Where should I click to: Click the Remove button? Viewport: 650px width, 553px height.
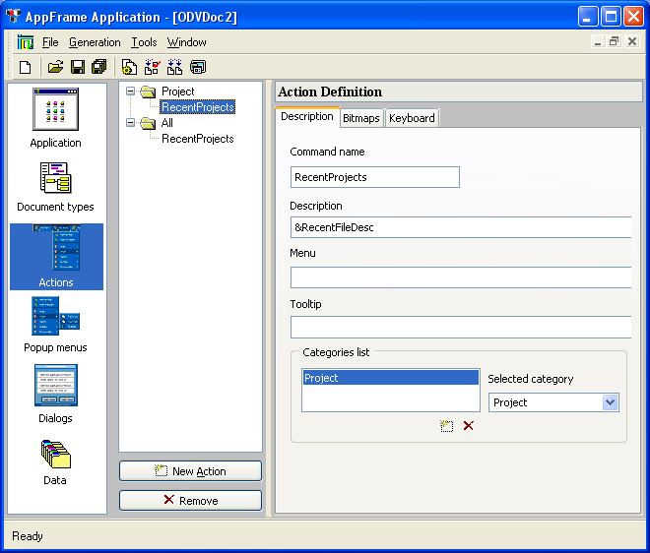(190, 500)
